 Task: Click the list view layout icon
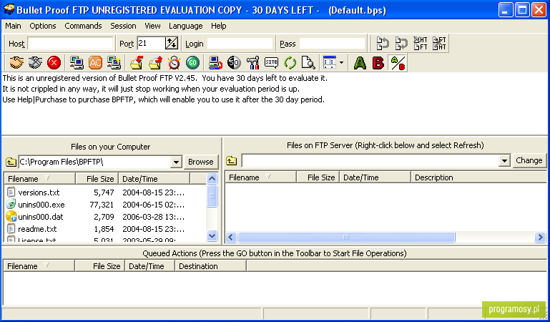(330, 62)
